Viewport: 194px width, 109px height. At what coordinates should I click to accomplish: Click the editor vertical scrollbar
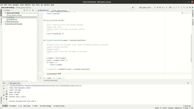click(191, 48)
